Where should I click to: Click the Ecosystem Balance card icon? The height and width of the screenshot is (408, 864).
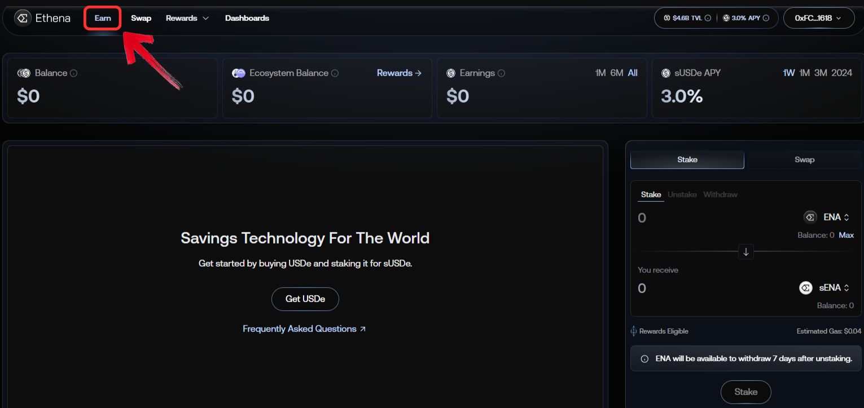[239, 73]
